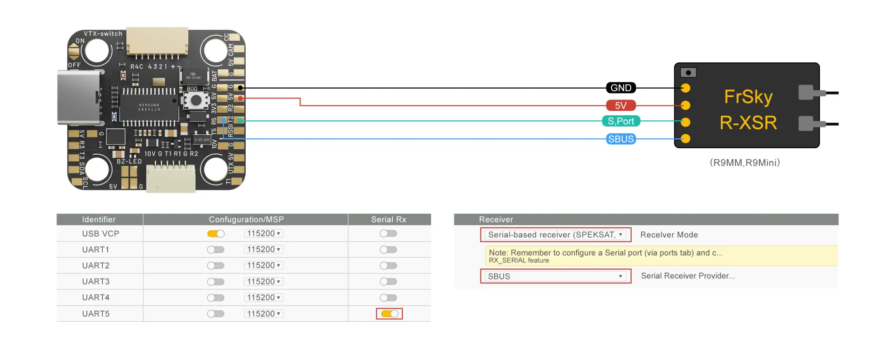Screen dimensions: 896x349
Task: Open the Serial-based receiver mode dropdown
Action: (556, 235)
